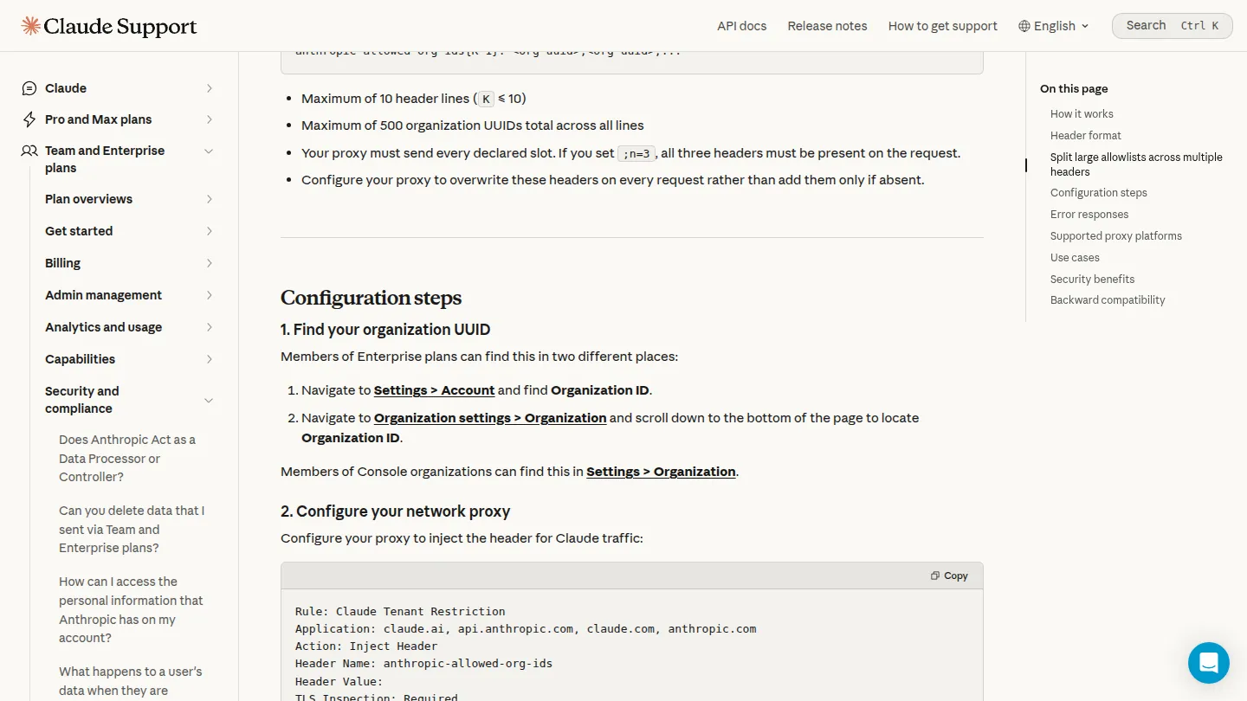Jump to Backward compatibility section
Viewport: 1247px width, 701px height.
(x=1108, y=300)
